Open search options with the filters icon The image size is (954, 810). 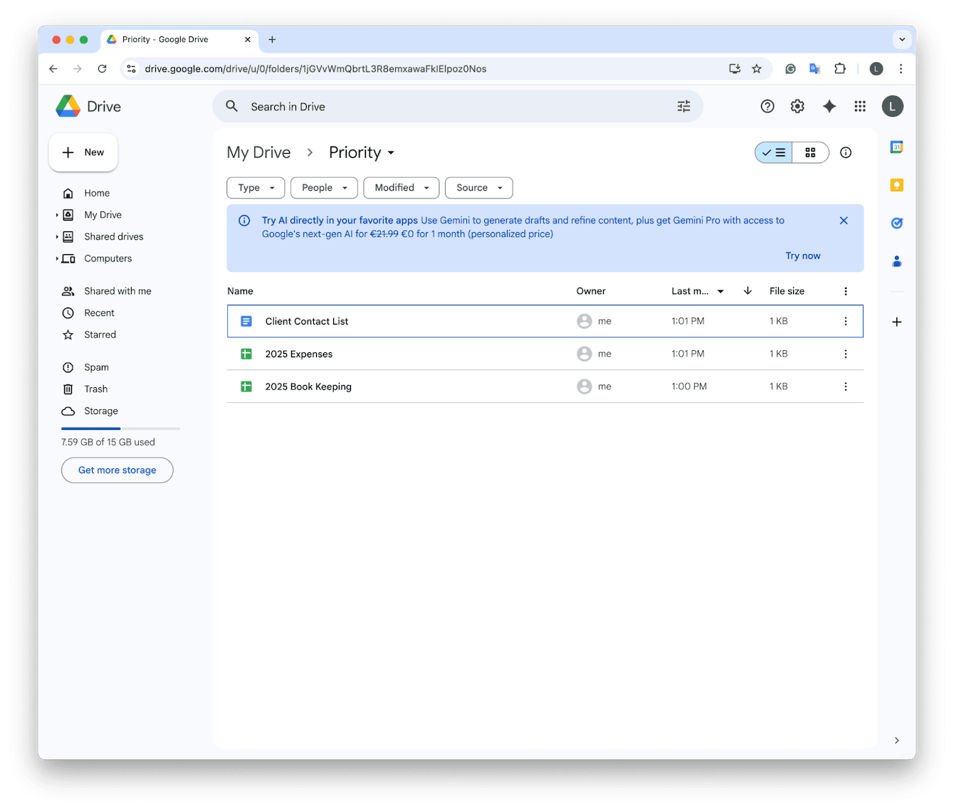click(x=683, y=105)
